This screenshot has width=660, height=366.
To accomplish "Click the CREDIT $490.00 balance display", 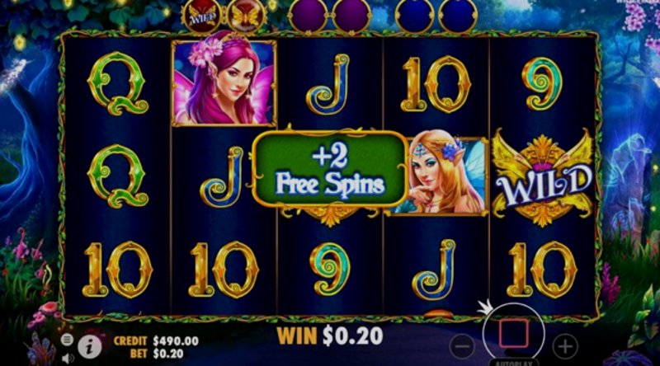I will point(156,340).
